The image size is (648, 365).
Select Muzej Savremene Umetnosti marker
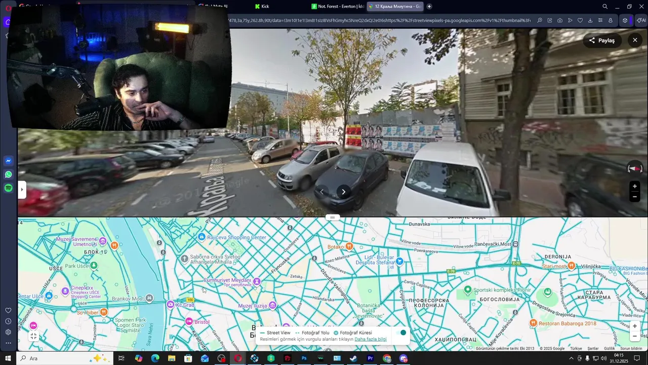click(103, 241)
